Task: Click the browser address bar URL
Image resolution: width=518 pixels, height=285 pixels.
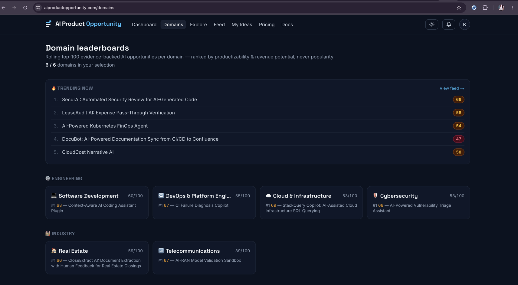Action: 79,8
